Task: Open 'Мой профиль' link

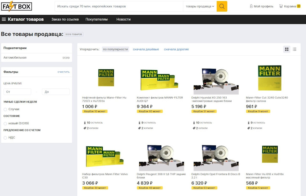Action: (264, 6)
